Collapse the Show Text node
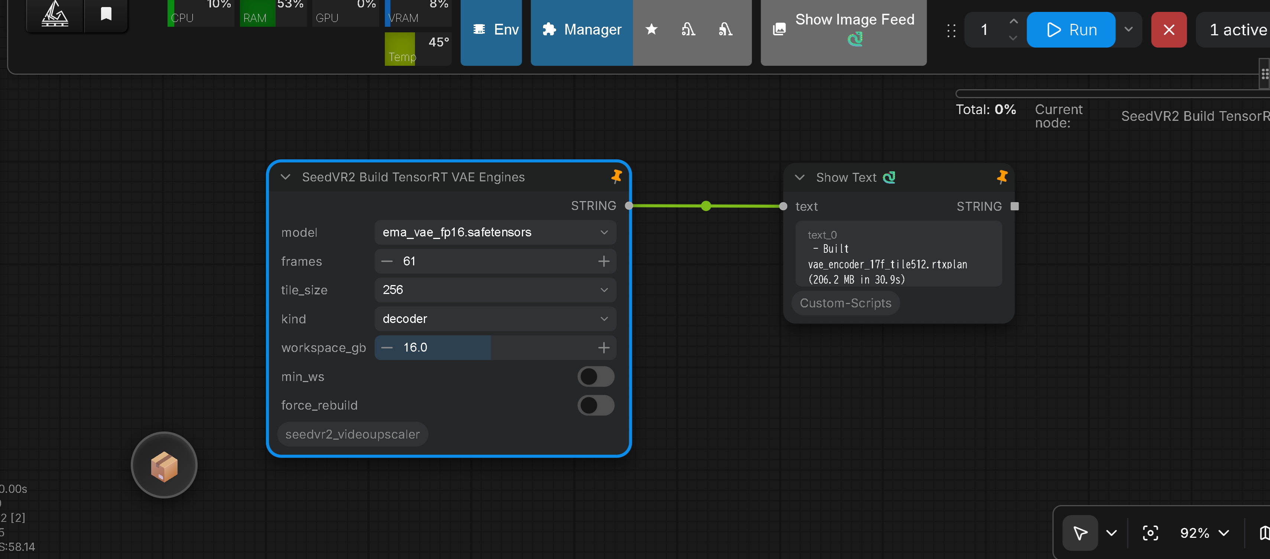Screen dimensions: 1270x559 [800, 178]
